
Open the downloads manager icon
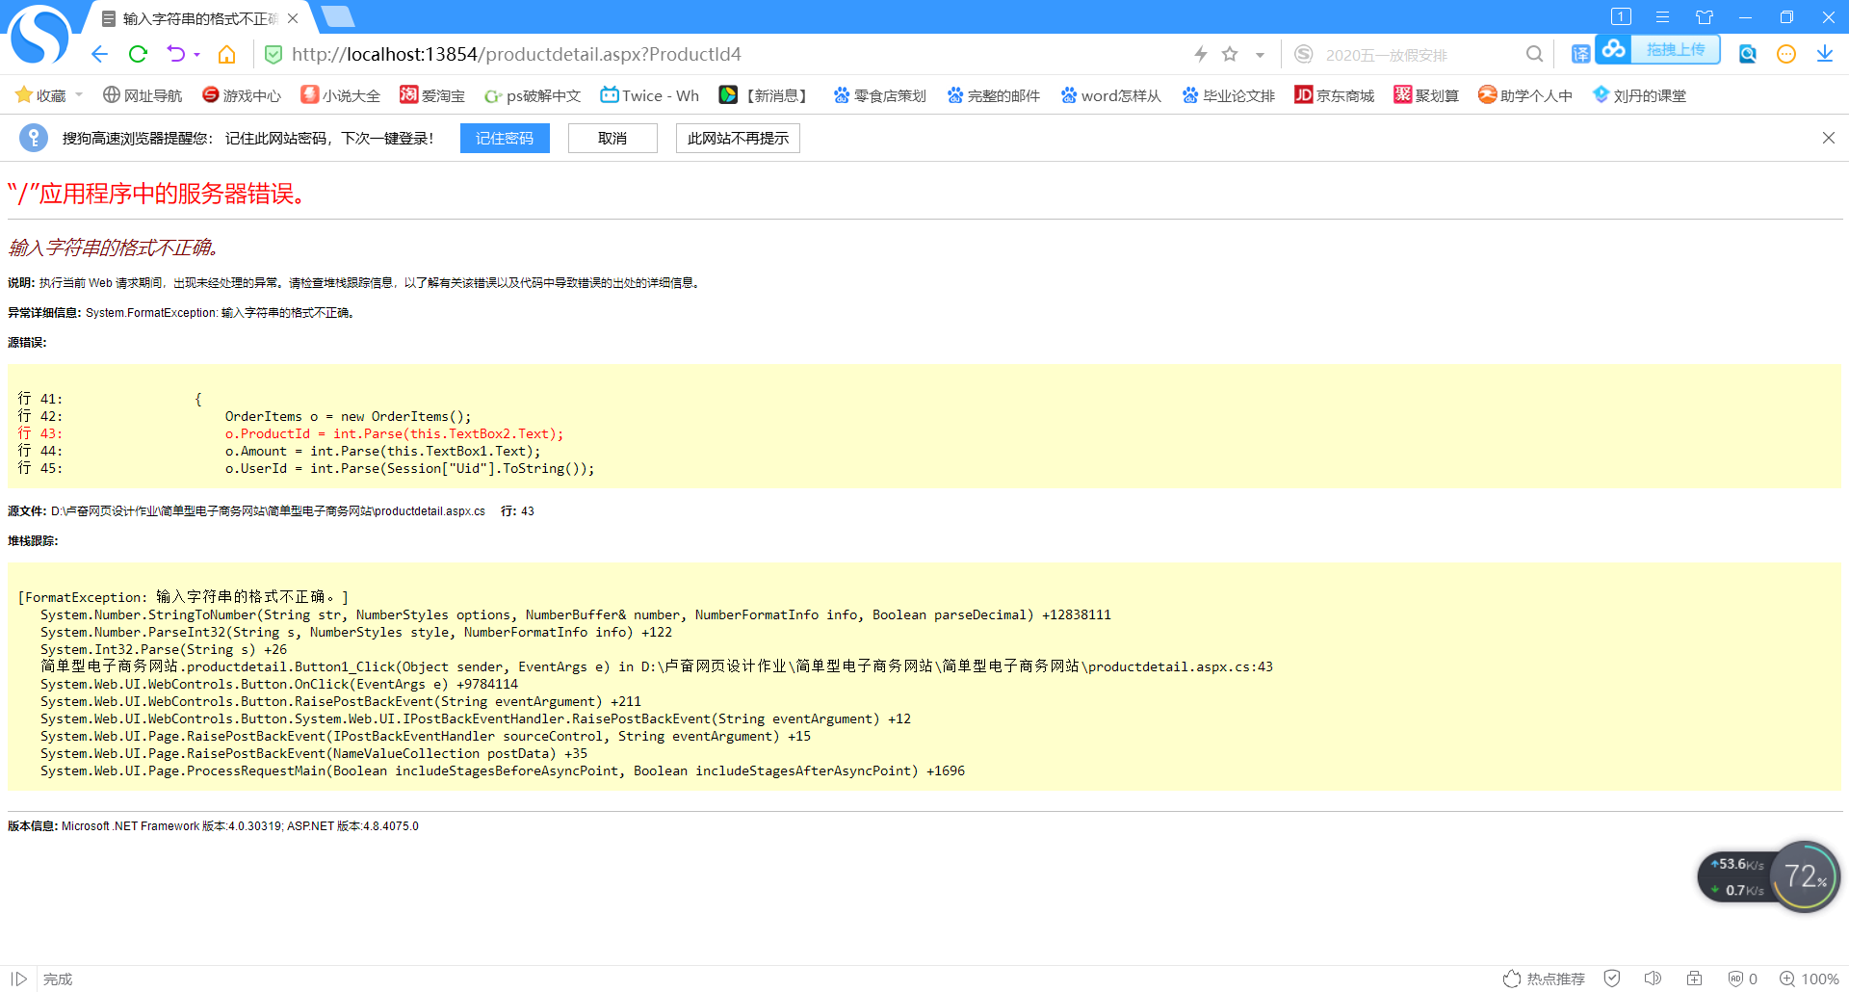pyautogui.click(x=1825, y=54)
